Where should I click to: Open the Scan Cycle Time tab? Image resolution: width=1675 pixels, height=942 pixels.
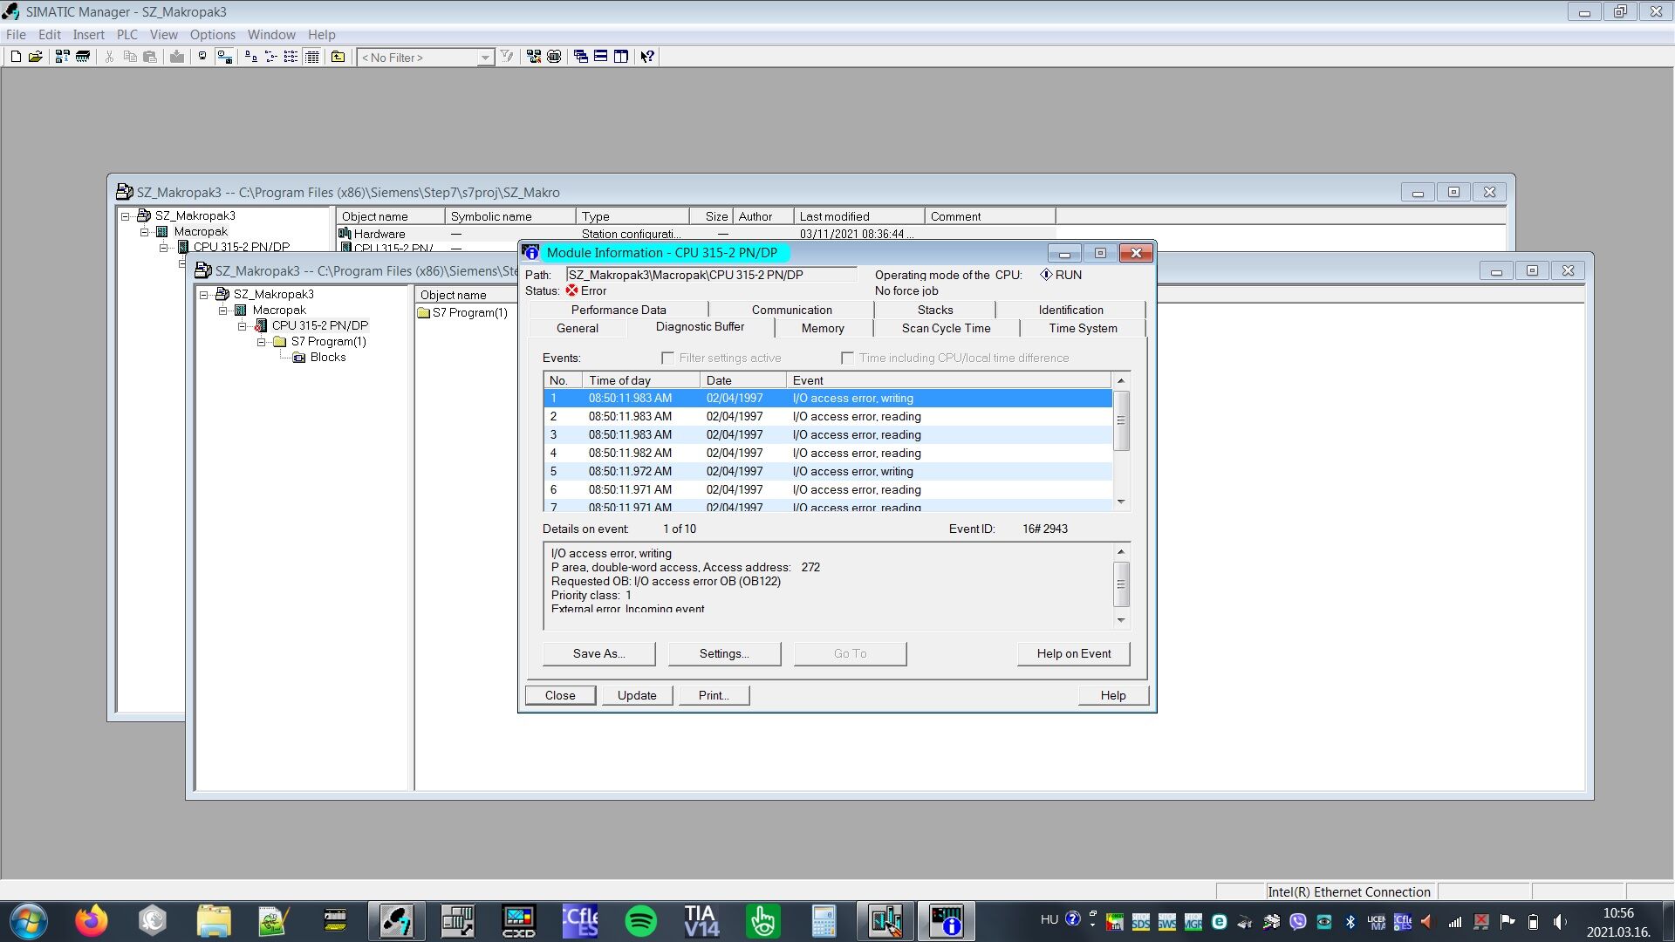pos(946,328)
